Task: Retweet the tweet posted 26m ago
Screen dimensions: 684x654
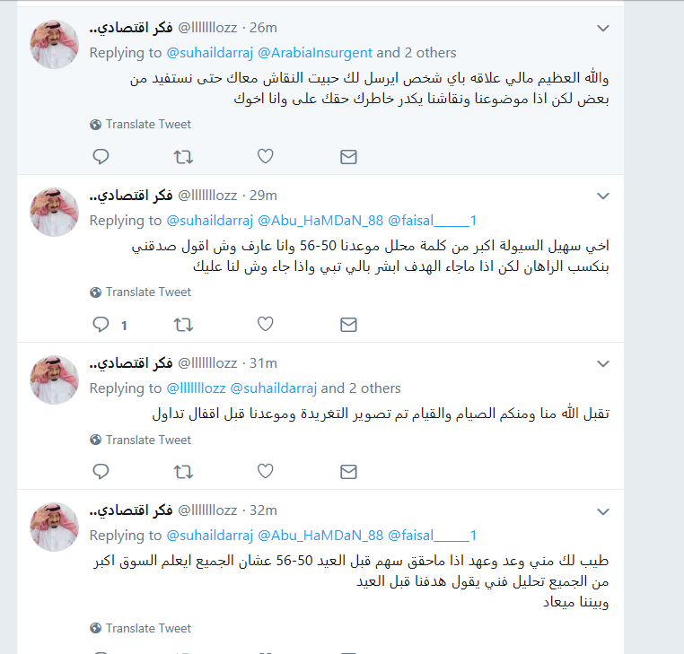Action: [183, 156]
